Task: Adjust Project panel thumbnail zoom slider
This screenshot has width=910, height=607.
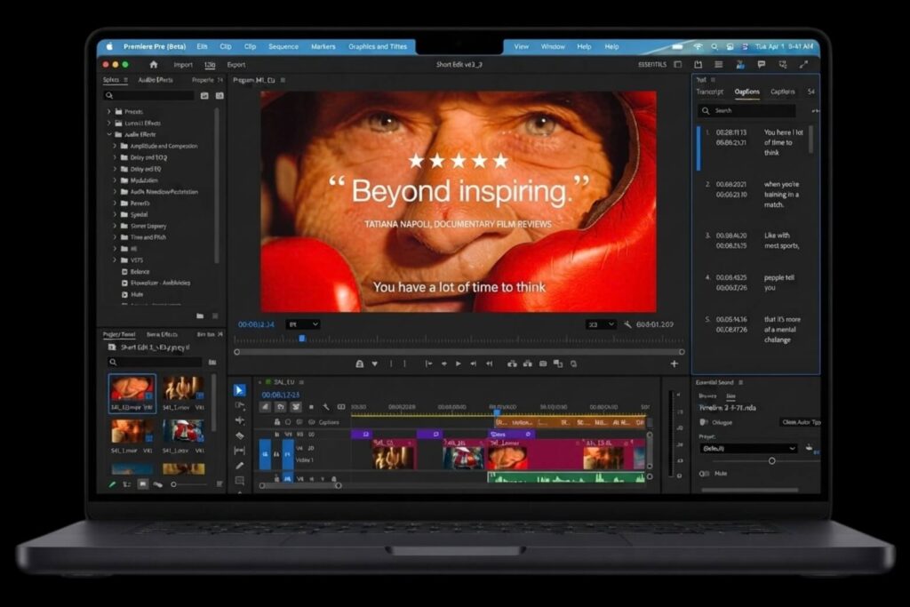Action: coord(173,484)
